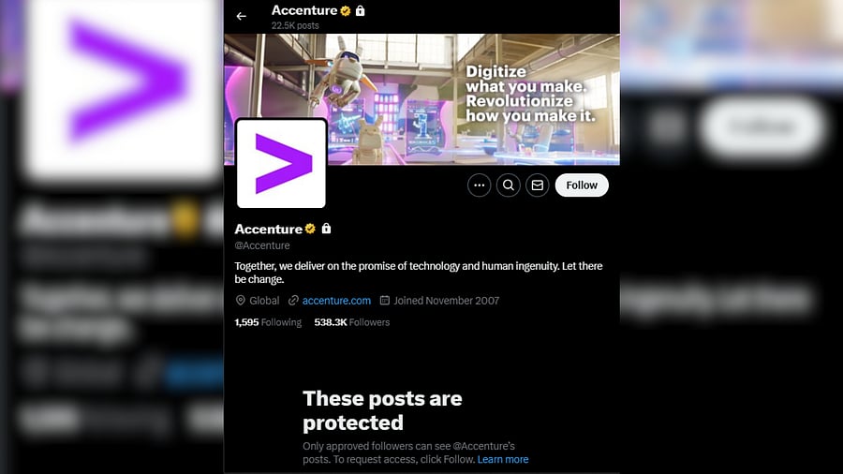
Task: Click the Follow button
Action: [582, 185]
